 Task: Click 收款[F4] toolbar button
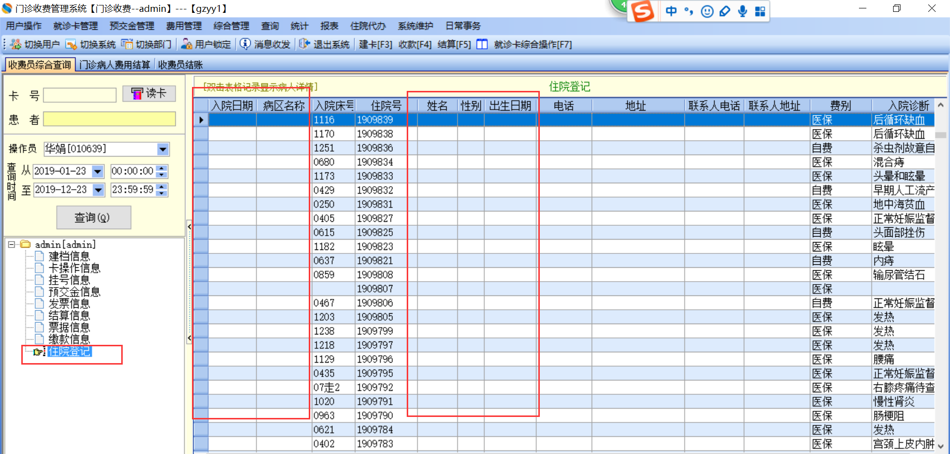(415, 44)
